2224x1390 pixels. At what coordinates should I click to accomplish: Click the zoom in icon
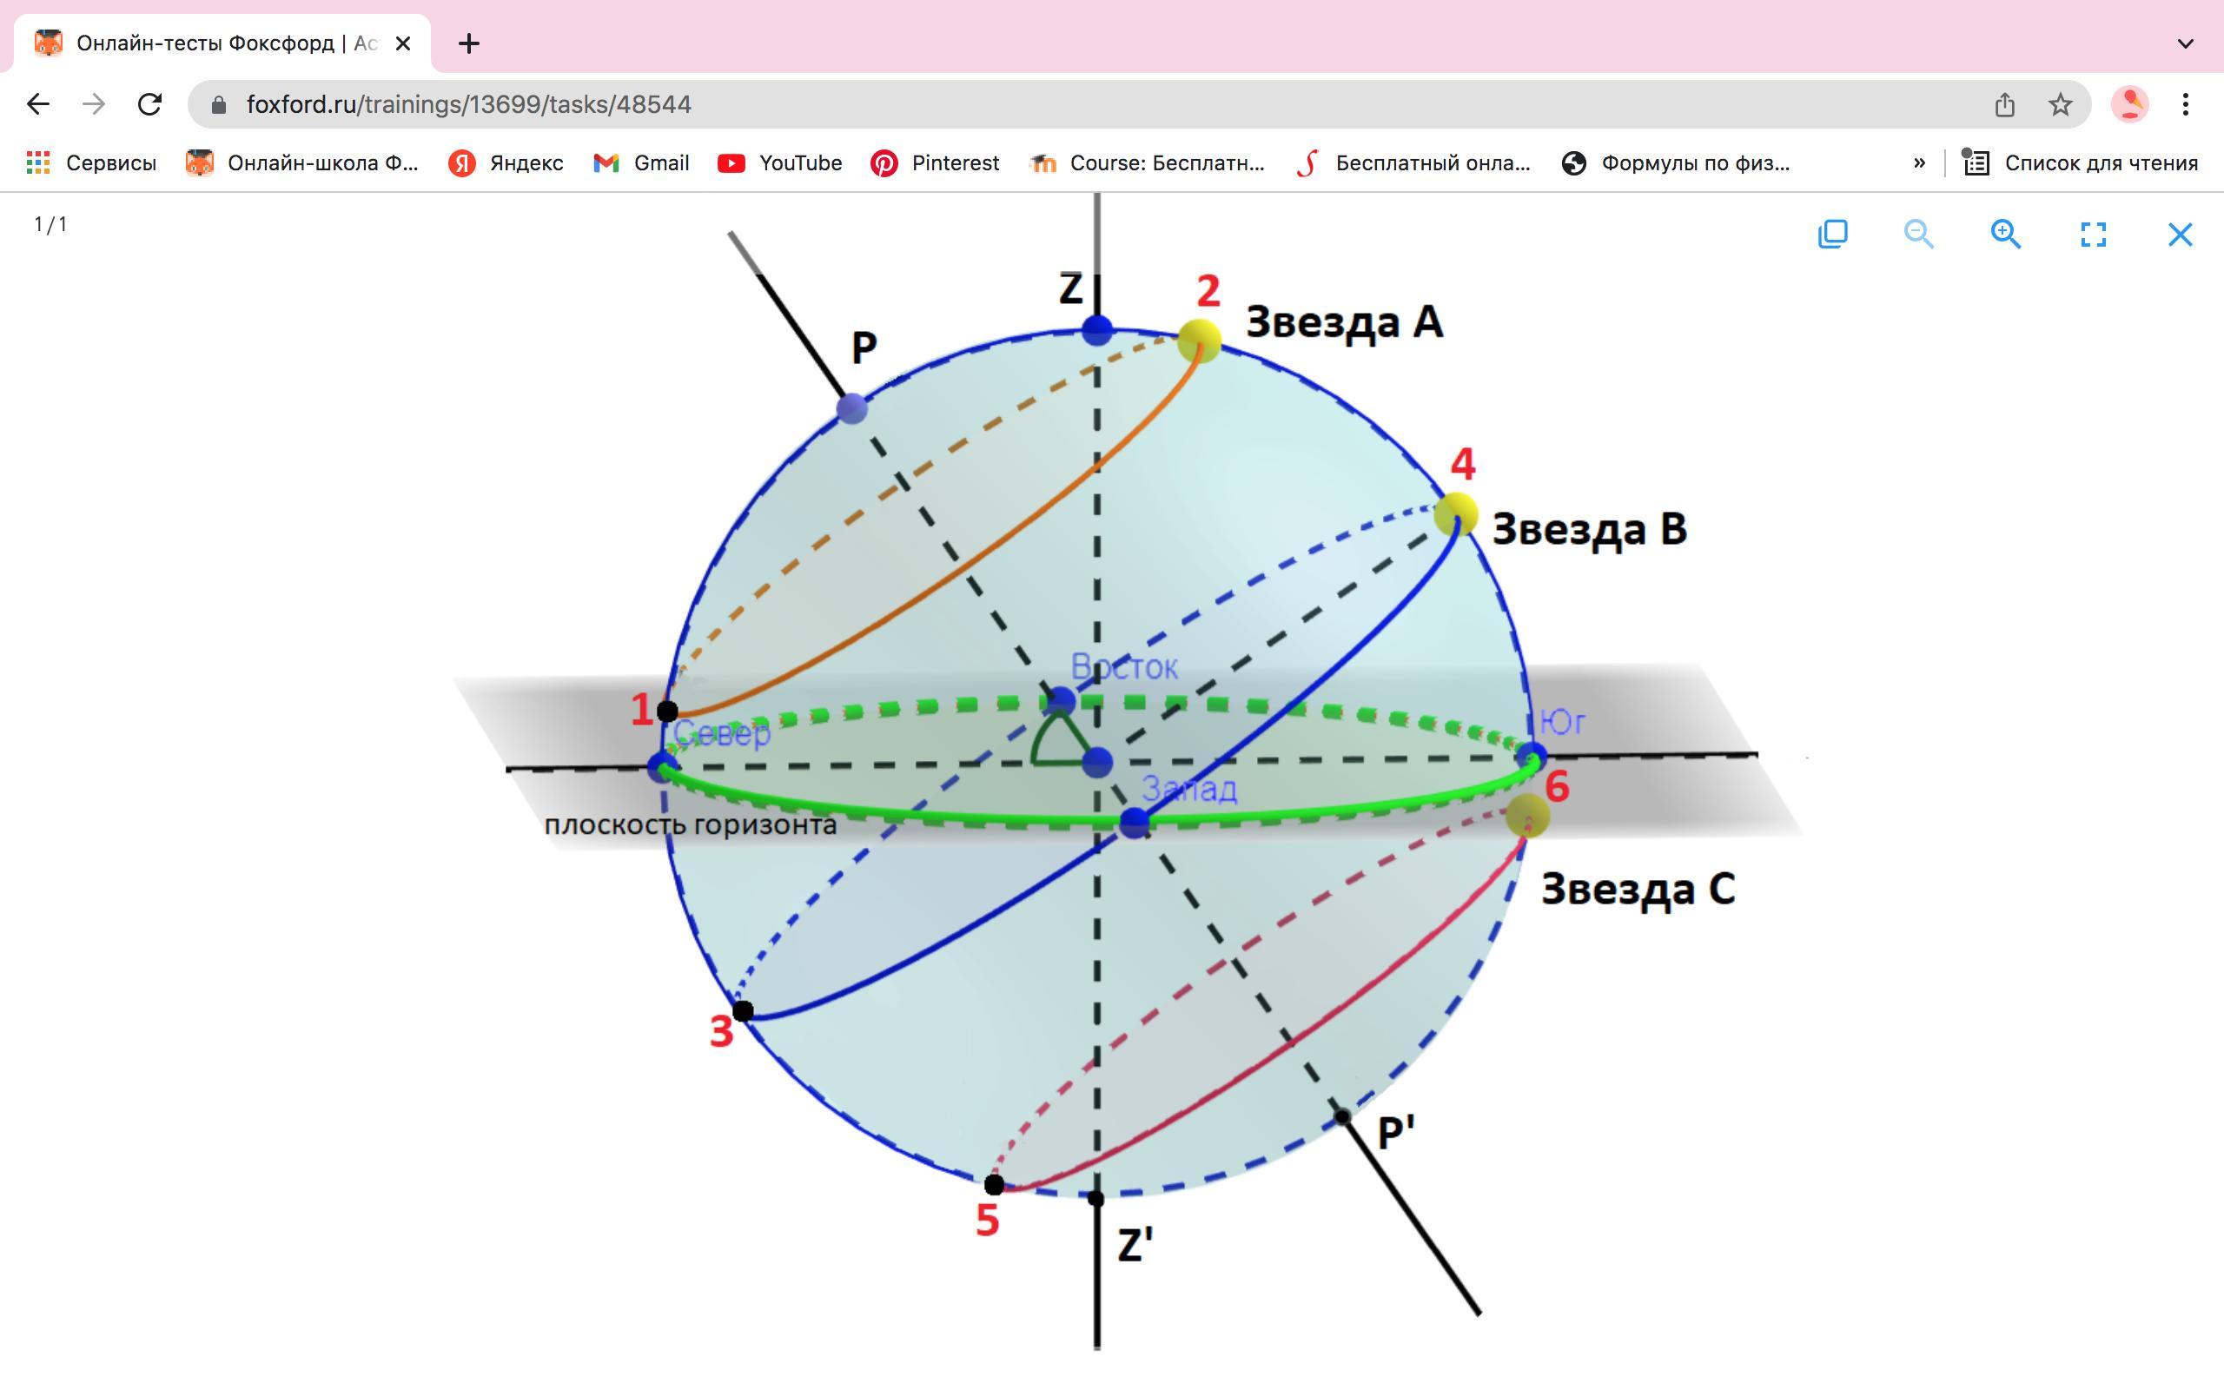(2008, 232)
